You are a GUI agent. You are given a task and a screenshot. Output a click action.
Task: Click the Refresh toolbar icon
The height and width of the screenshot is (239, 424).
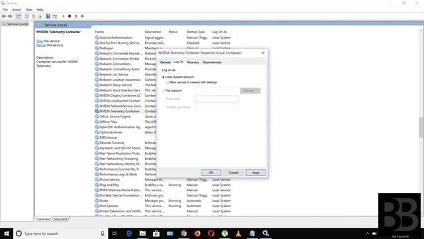(34, 16)
